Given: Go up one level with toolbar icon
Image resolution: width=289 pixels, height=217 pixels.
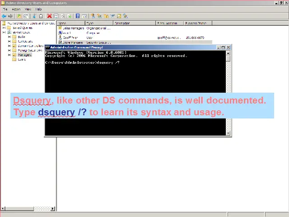Looking at the screenshot, I should 19,16.
